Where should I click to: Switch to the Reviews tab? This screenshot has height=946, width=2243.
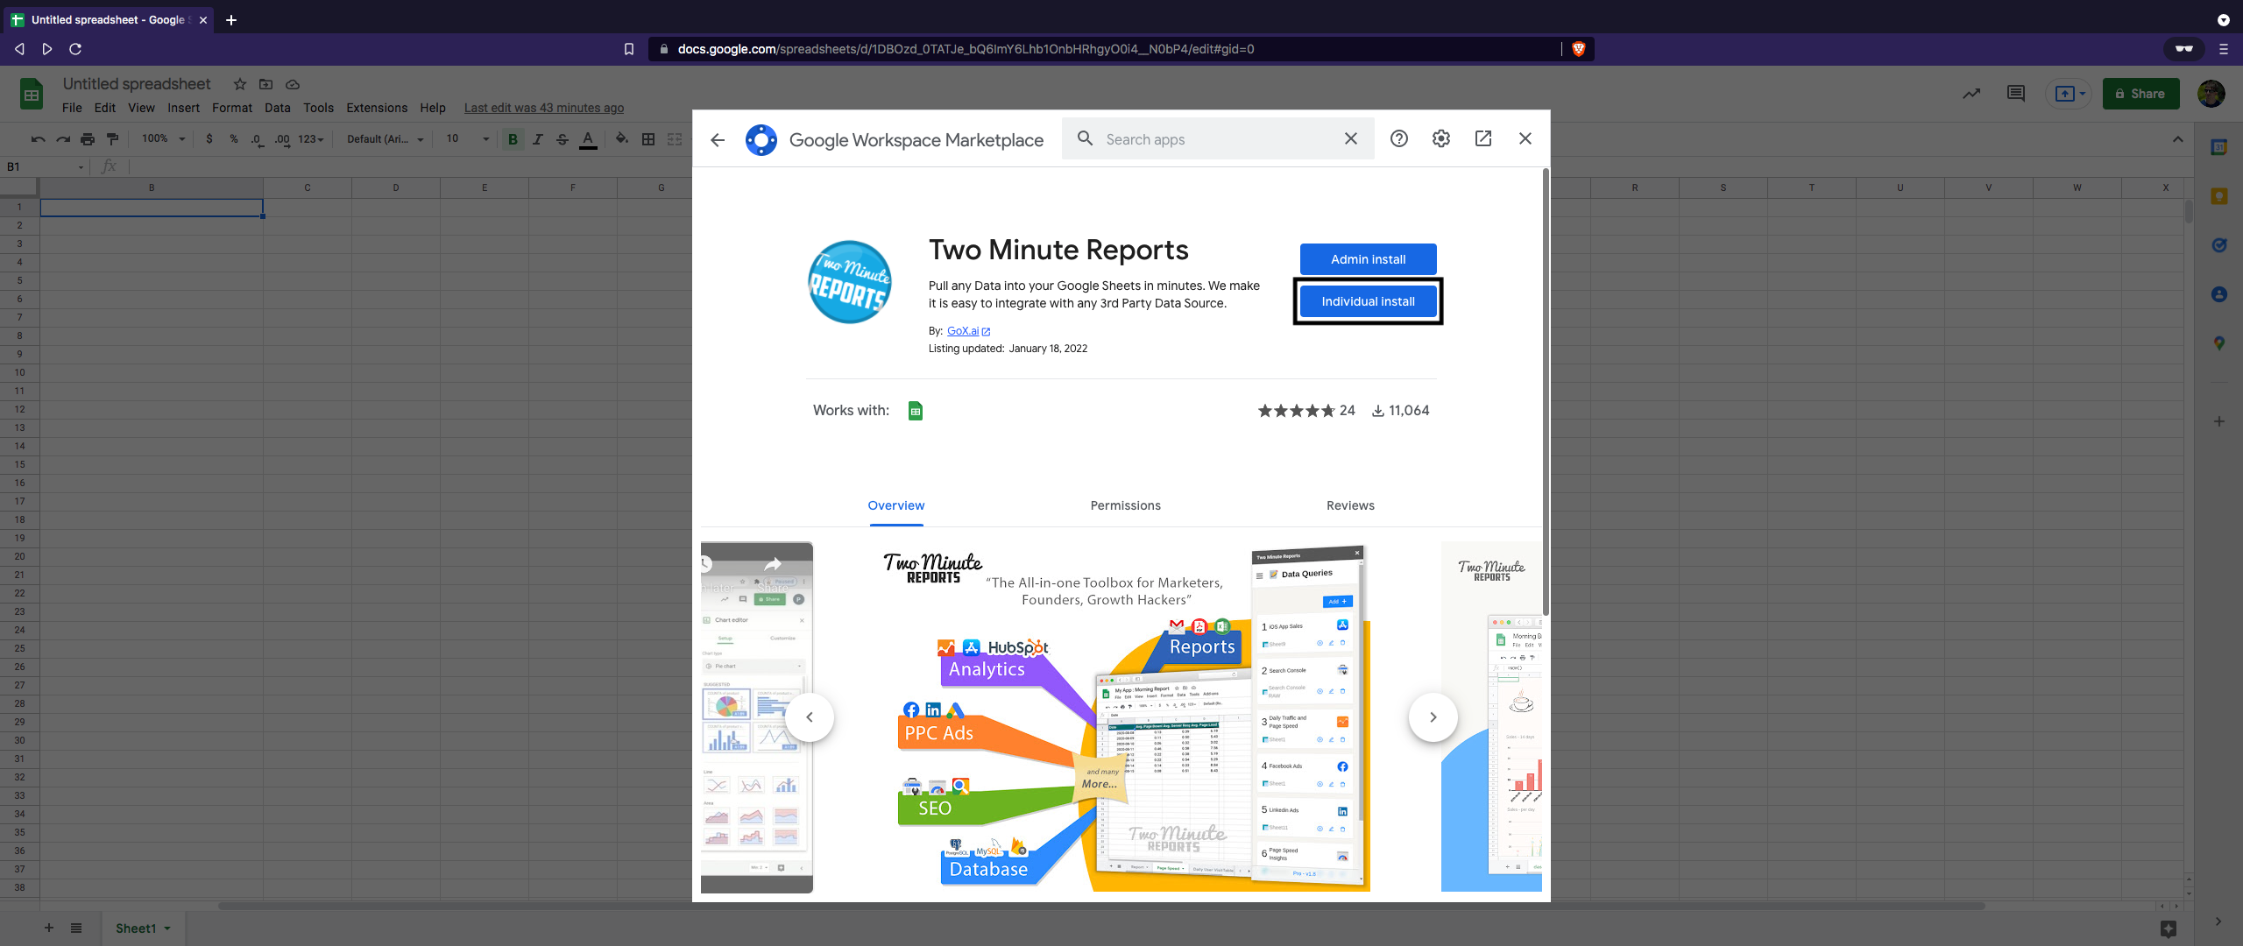point(1350,505)
